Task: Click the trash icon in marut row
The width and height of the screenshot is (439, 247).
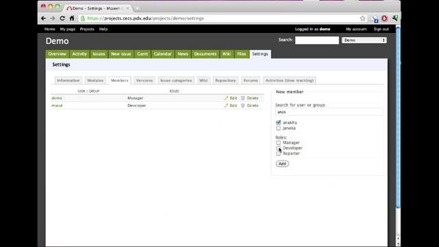Action: point(243,106)
